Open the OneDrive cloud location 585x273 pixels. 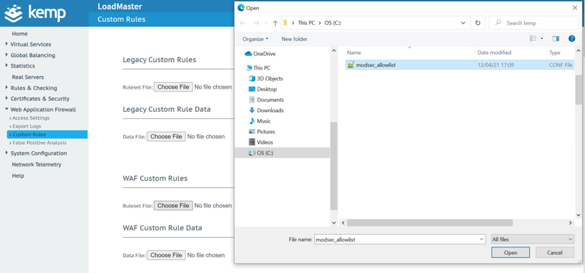coord(264,54)
